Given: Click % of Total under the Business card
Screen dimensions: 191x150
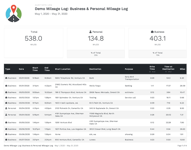Looking at the screenshot, I should click(158, 53).
